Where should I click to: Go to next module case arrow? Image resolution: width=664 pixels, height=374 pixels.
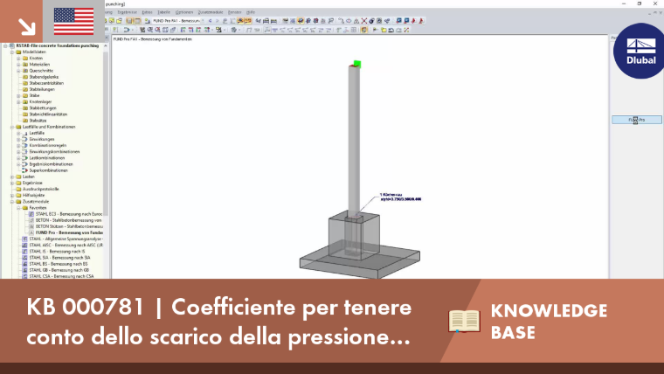(x=218, y=21)
